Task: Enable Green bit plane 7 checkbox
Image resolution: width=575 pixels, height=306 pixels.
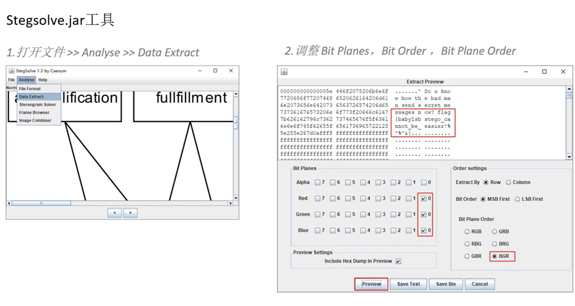Action: click(318, 215)
